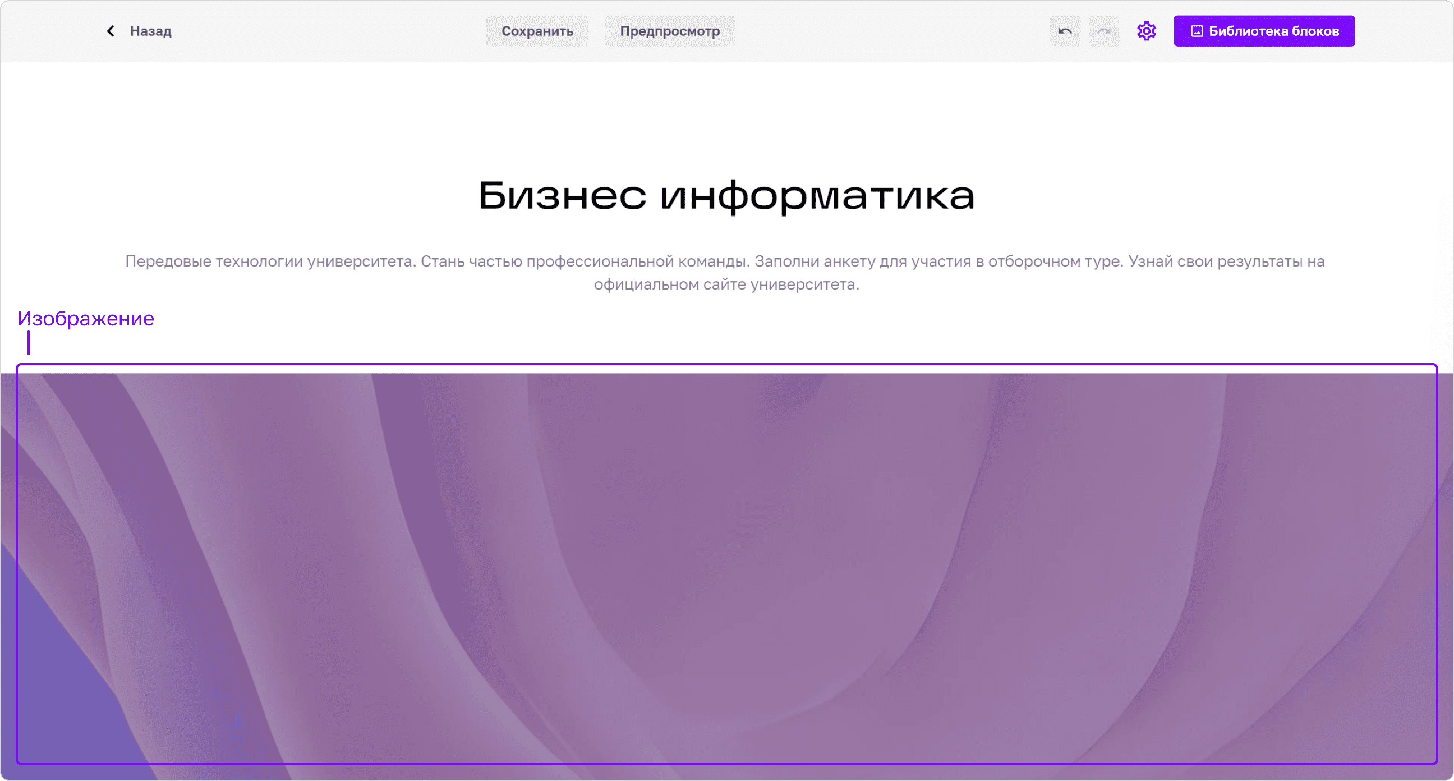Save the page with Сохранить

[x=537, y=31]
